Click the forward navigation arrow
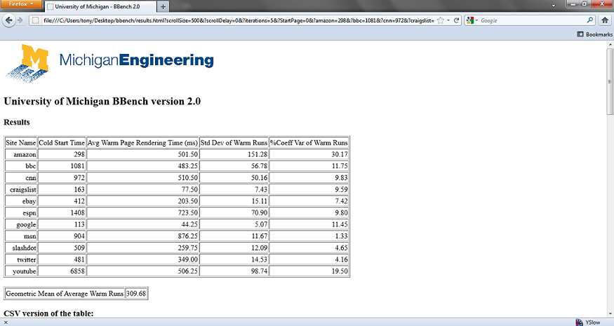614x326 pixels. tap(21, 20)
